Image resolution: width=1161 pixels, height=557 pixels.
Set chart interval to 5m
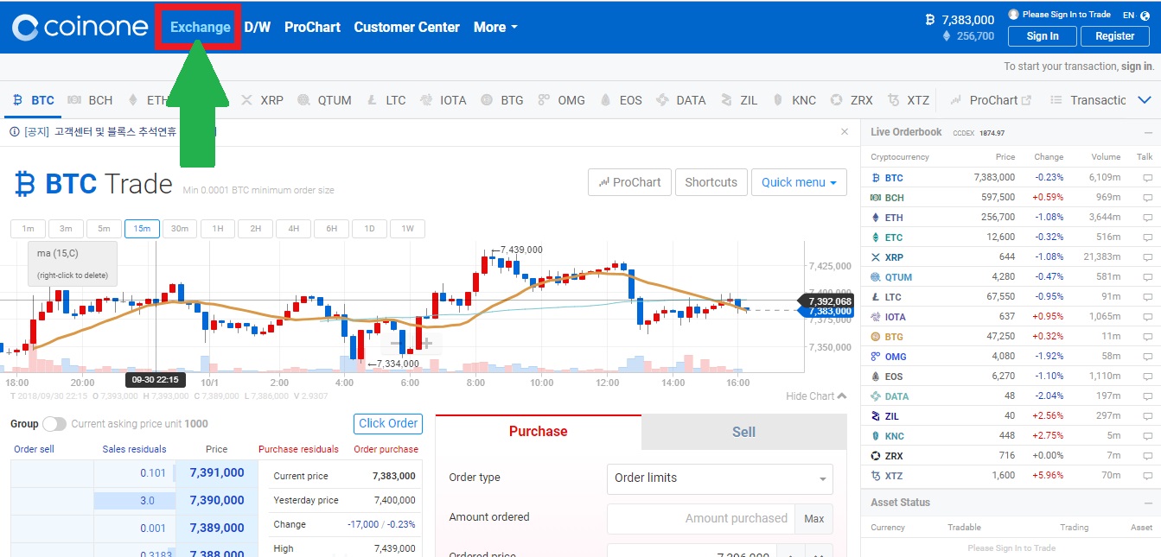click(104, 229)
